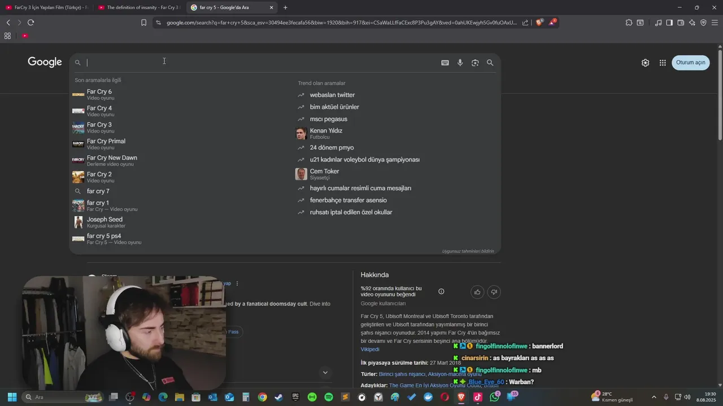Open the apps grid in bookmarks bar
This screenshot has height=406, width=723.
(7, 36)
